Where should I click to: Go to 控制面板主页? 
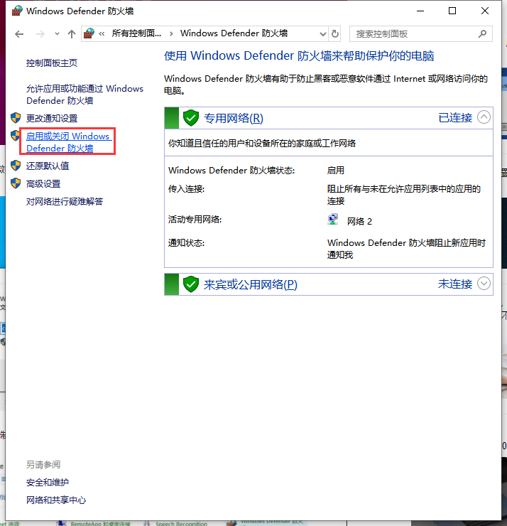(52, 63)
